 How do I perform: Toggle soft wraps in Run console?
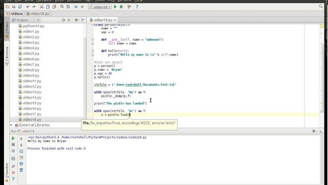pos(21,151)
